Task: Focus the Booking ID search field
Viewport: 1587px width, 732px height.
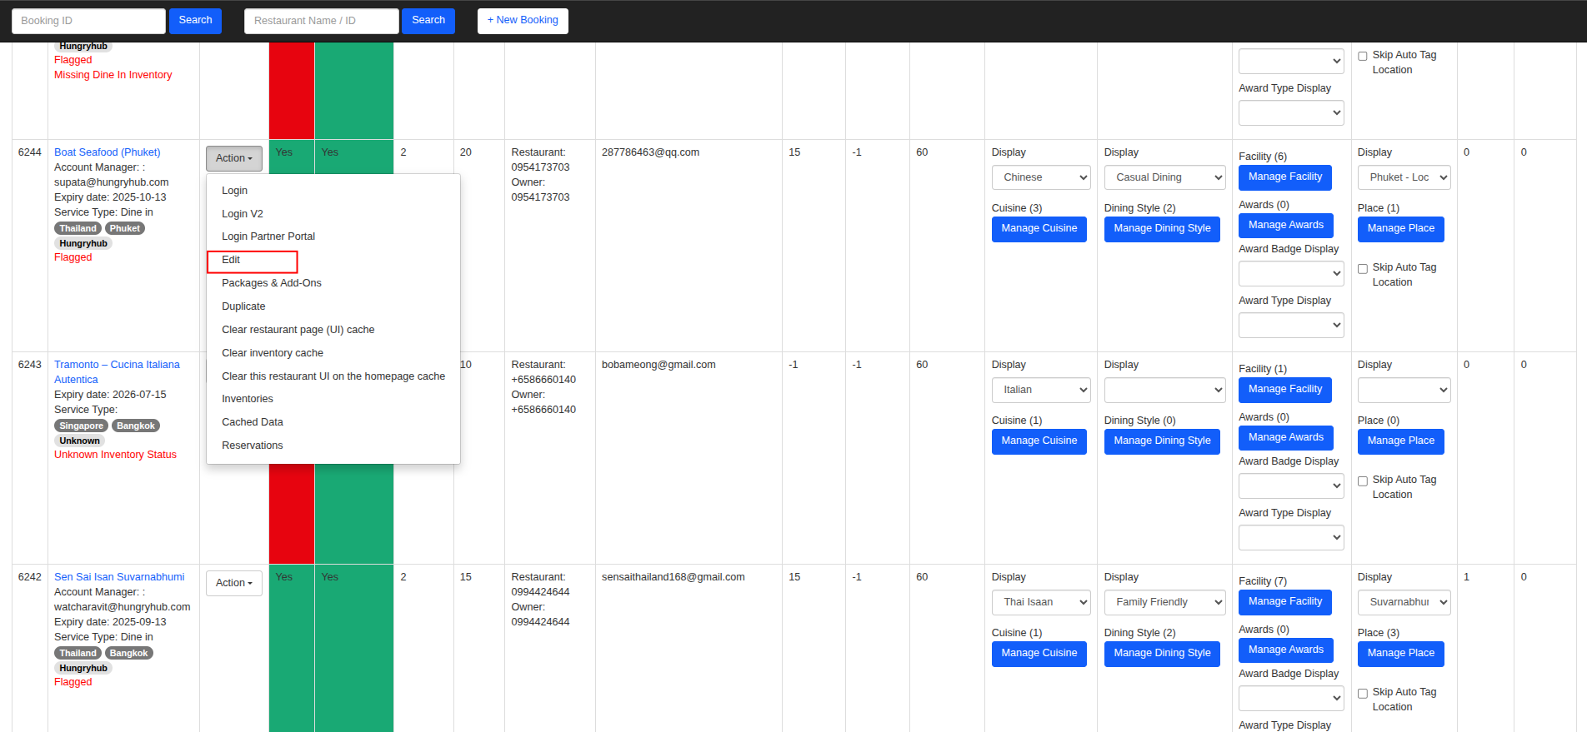Action: tap(88, 21)
